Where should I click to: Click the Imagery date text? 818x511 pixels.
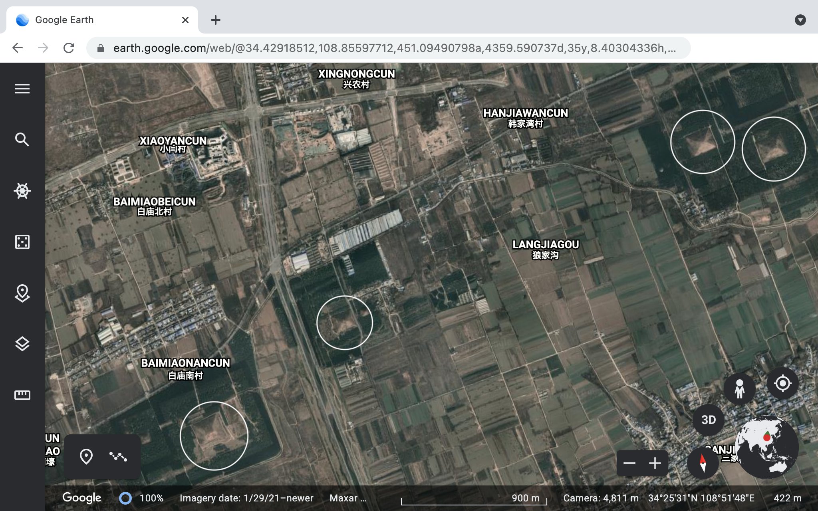(246, 498)
